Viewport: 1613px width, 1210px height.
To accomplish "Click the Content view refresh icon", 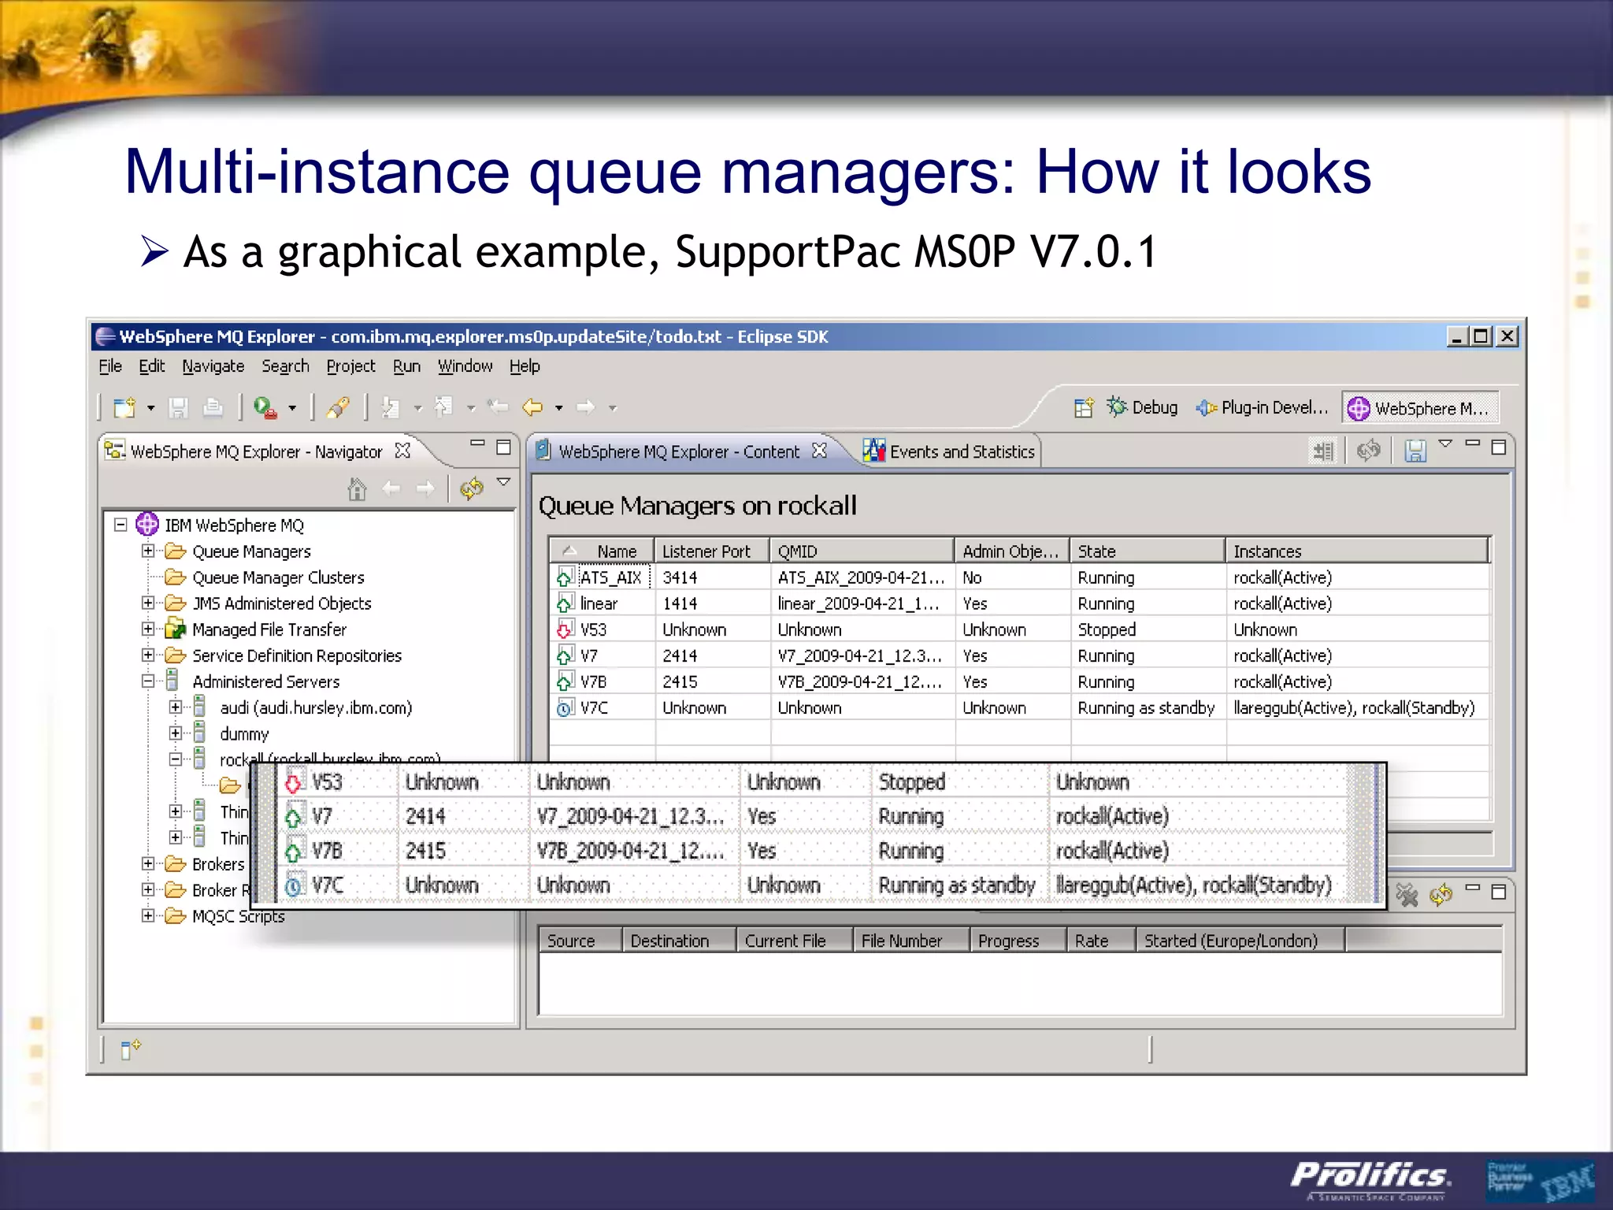I will coord(1369,451).
